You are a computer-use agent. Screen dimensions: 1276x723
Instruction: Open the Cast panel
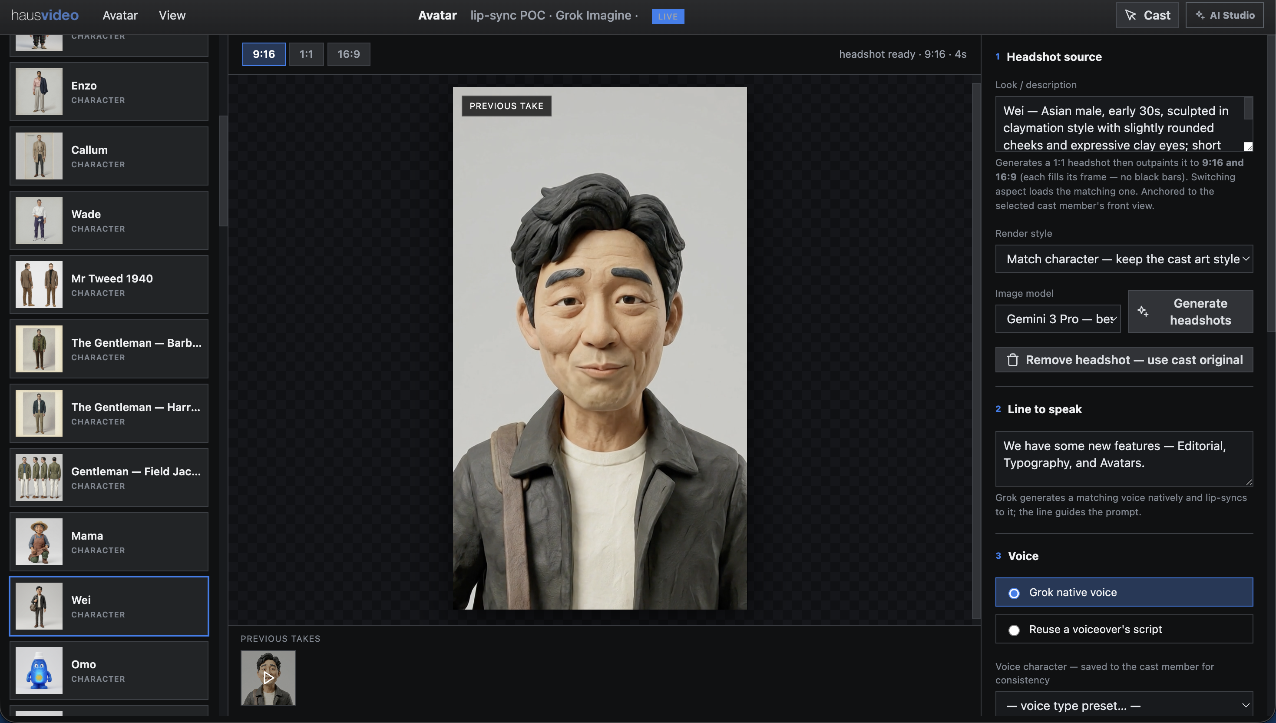click(x=1147, y=15)
